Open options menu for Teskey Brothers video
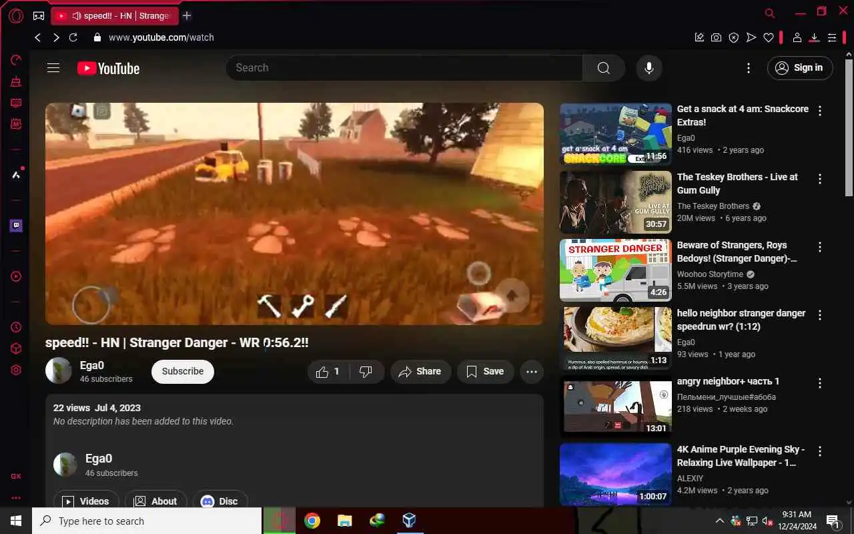Screen dimensions: 854x534 click(x=820, y=179)
